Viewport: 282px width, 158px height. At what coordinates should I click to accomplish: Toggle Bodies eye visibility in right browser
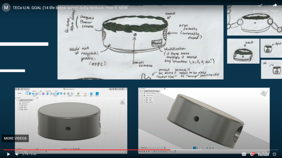click(x=144, y=100)
